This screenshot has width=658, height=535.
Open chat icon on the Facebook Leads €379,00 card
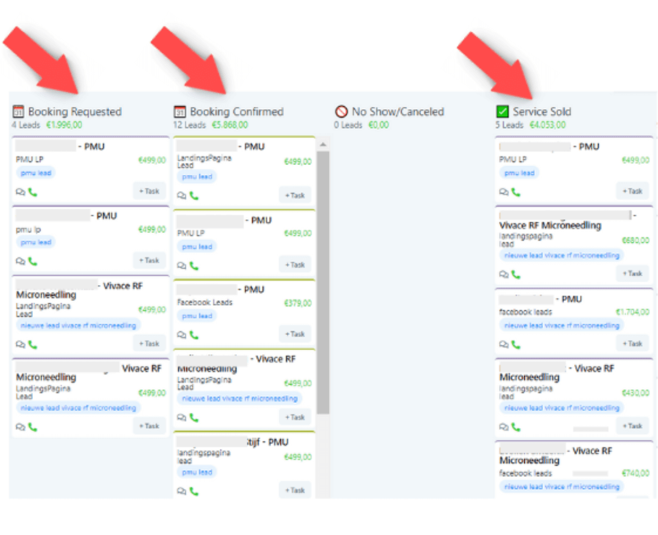(182, 335)
